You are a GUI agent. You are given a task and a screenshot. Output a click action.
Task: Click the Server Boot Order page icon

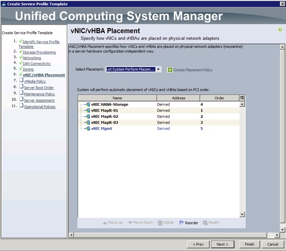tap(21, 86)
